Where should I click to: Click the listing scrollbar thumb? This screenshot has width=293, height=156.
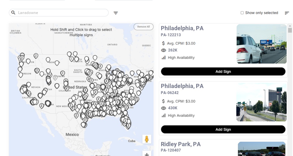coord(290,30)
